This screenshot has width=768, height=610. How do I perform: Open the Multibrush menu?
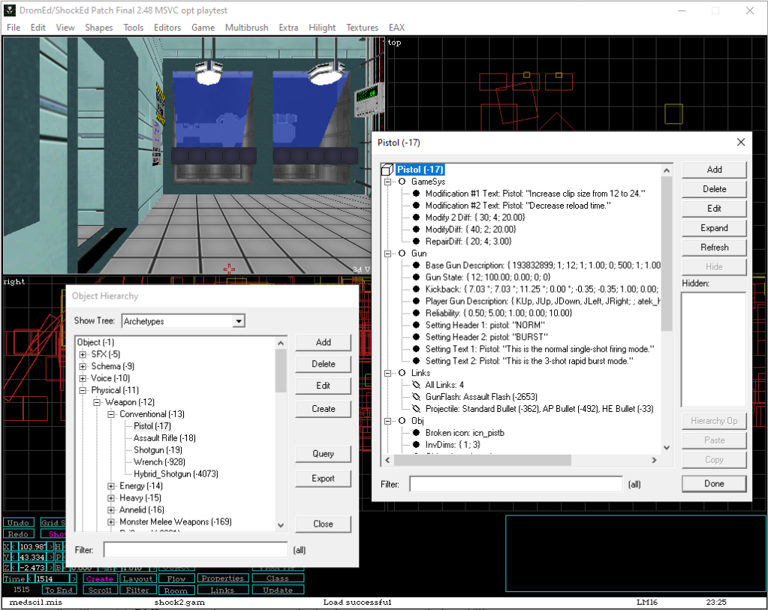coord(245,28)
